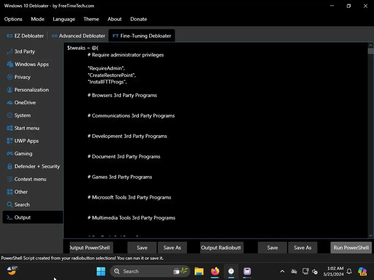374x280 pixels.
Task: Open the clock app in taskbar
Action: click(x=231, y=271)
